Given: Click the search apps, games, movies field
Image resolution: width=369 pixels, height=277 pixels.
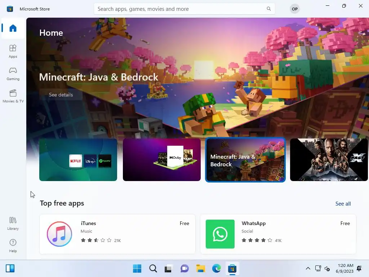Looking at the screenshot, I should pos(184,9).
